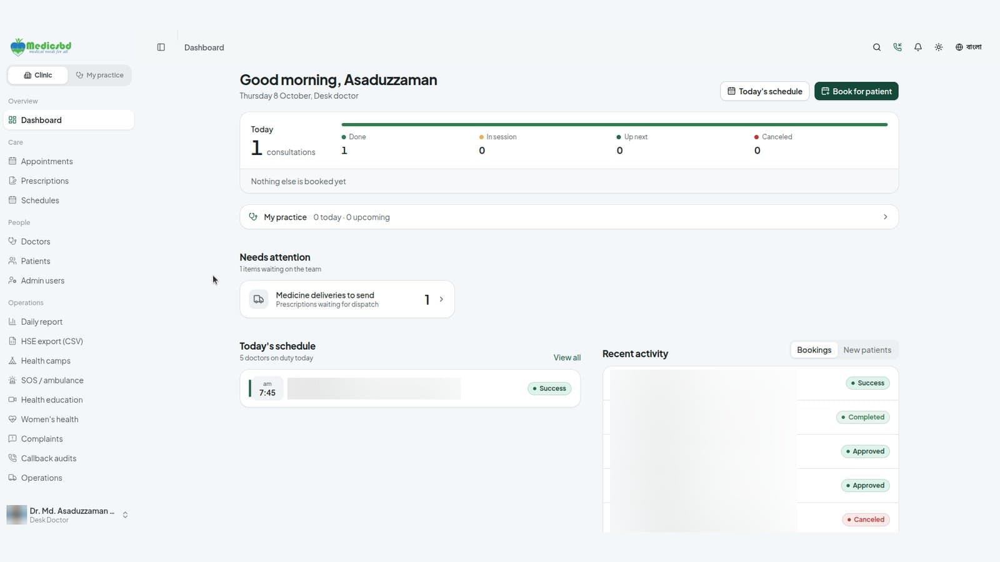Viewport: 1000px width, 562px height.
Task: Switch language to বাংলা
Action: [968, 47]
